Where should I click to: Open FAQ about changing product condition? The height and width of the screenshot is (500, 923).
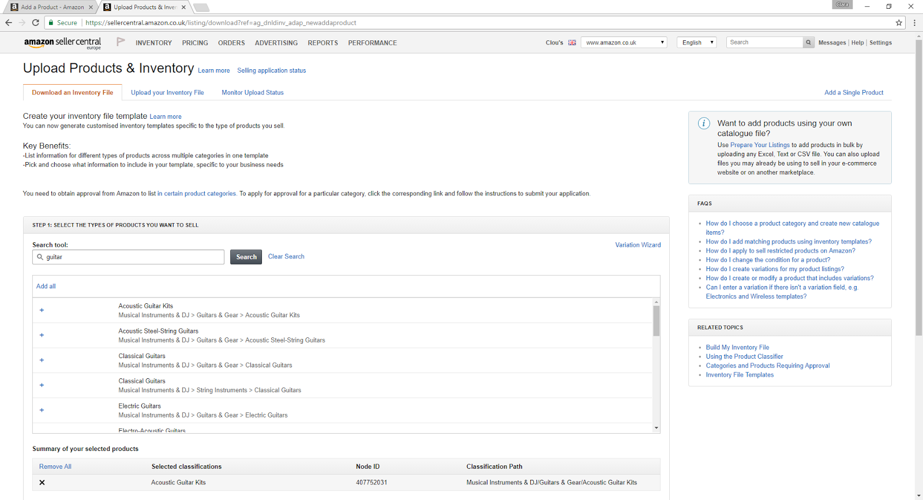[x=768, y=260]
